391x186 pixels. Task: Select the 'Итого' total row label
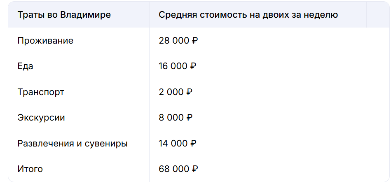click(30, 169)
